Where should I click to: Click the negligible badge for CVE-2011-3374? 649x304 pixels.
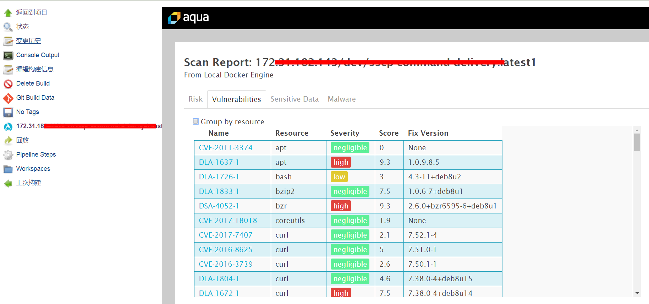click(x=350, y=148)
